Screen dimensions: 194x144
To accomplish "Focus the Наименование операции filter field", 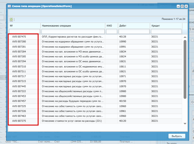I will (73, 31).
